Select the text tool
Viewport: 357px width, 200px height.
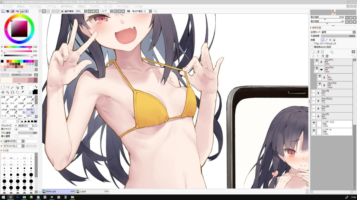click(22, 87)
